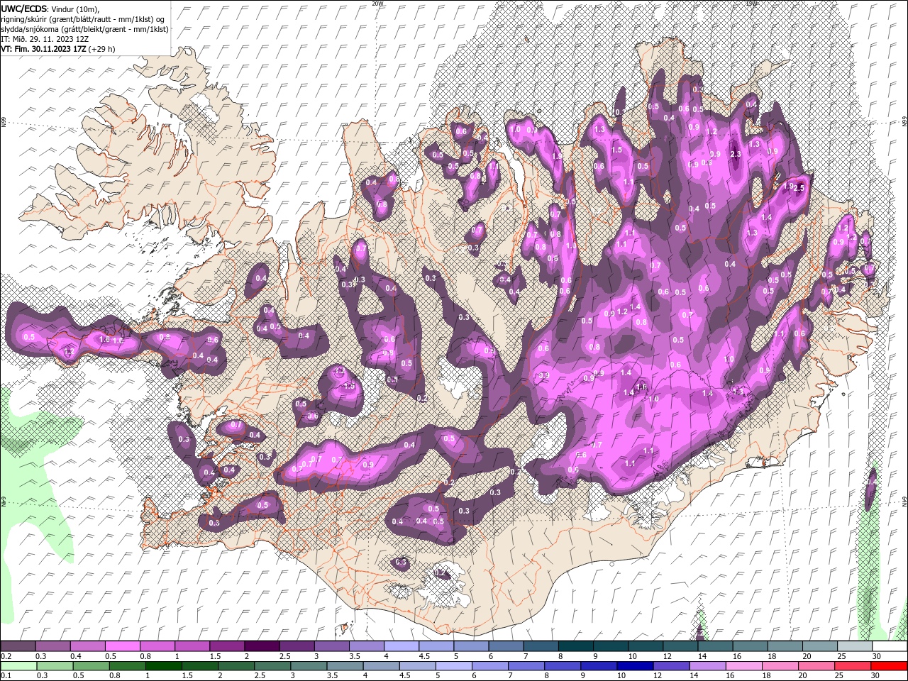This screenshot has height=681, width=908.
Task: Click the 0.3 purple swatch in upper snow legend
Action: (x=52, y=646)
